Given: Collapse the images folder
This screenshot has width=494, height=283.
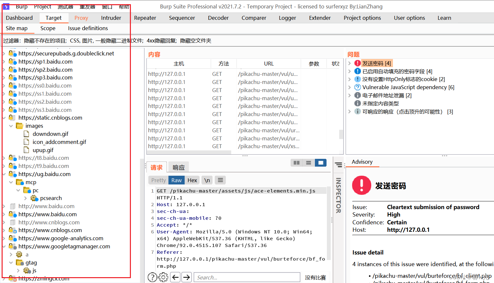Looking at the screenshot, I should coord(11,126).
